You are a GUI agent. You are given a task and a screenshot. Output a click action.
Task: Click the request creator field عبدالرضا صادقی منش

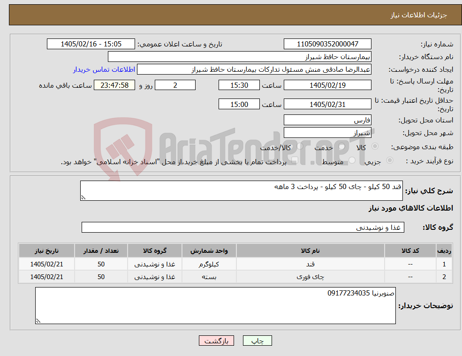254,69
